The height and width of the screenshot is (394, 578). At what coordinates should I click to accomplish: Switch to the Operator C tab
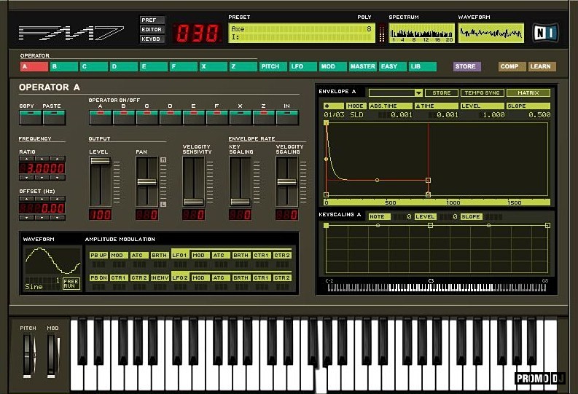coord(93,67)
